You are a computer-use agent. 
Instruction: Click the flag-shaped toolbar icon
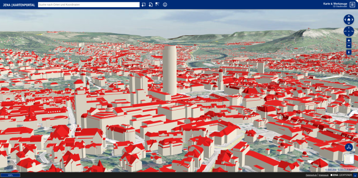[x=157, y=4]
